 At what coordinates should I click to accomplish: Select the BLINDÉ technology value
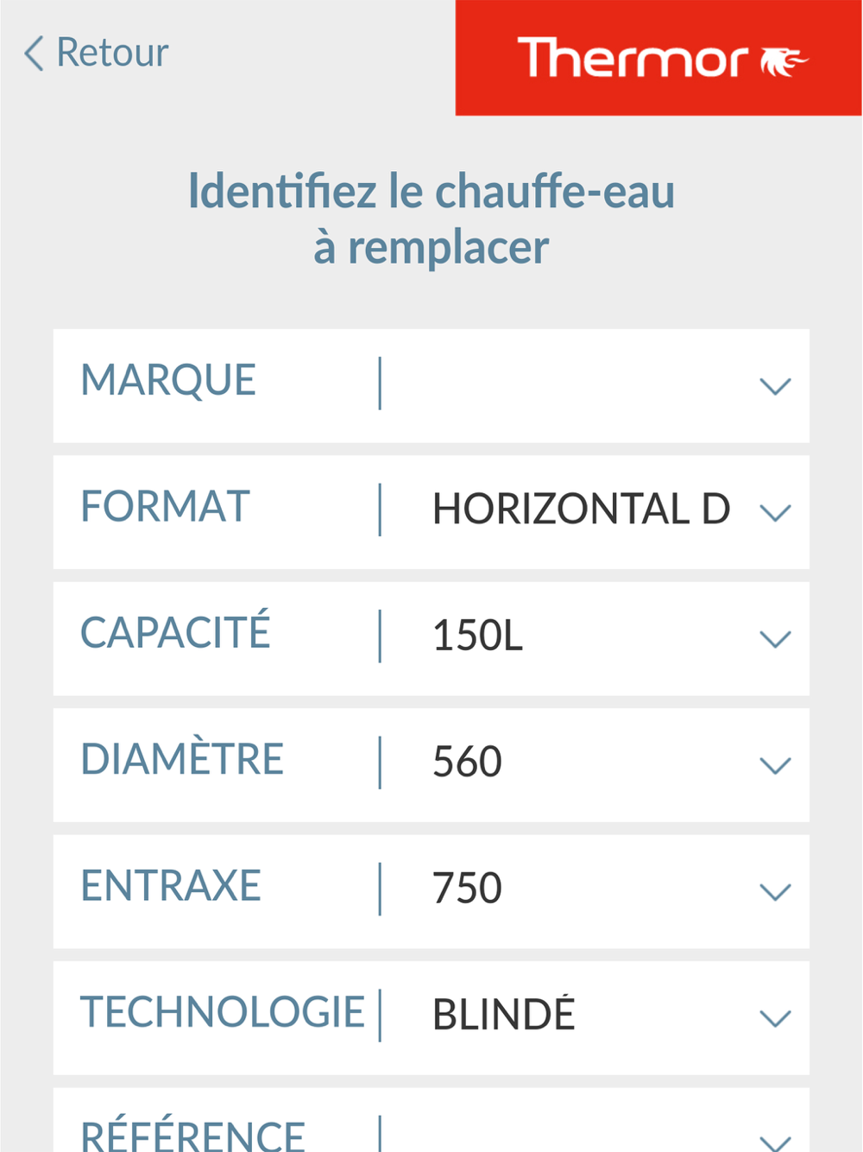[x=503, y=1015]
